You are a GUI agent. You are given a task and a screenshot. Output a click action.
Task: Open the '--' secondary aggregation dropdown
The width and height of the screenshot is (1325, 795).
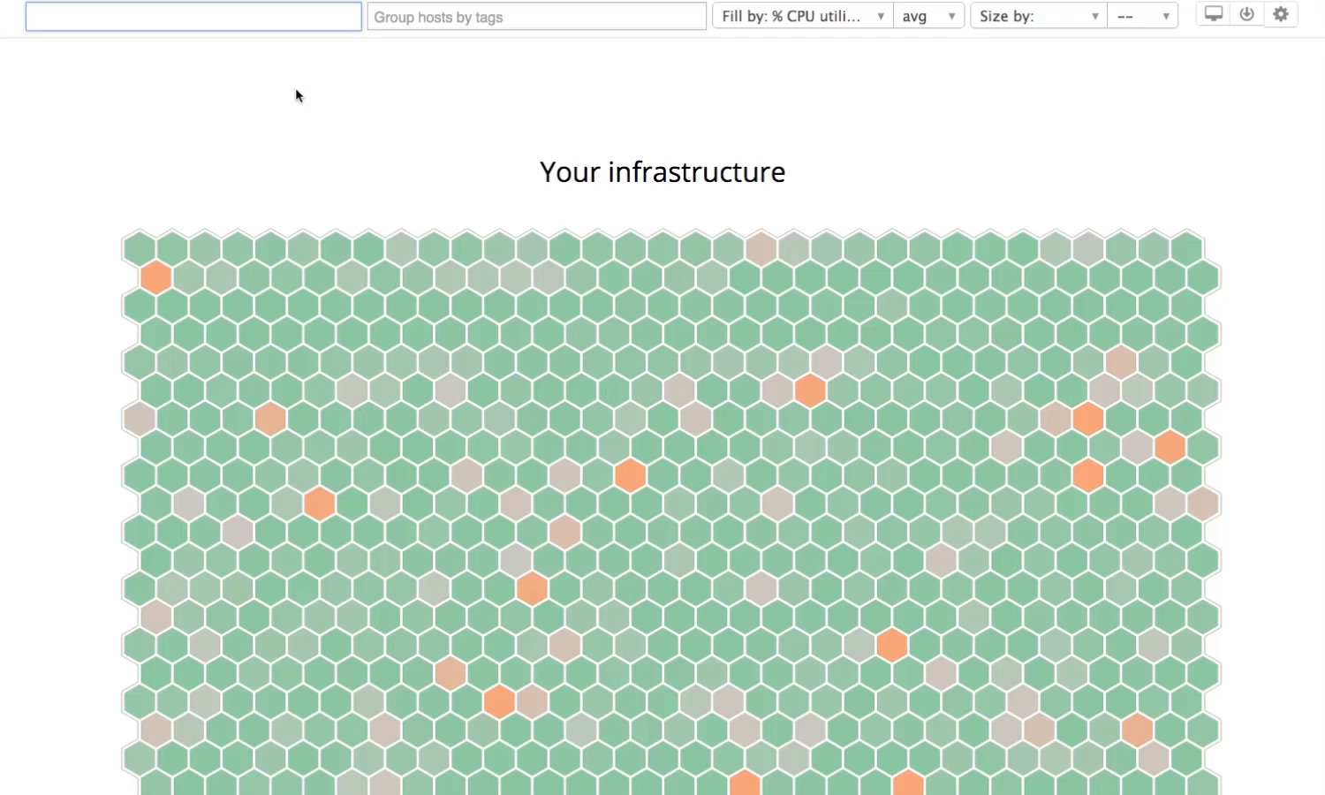tap(1143, 15)
